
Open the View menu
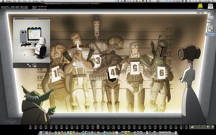[x=25, y=1]
